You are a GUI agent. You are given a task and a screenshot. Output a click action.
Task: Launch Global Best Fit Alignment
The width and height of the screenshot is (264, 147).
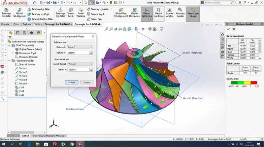pyautogui.click(x=121, y=12)
